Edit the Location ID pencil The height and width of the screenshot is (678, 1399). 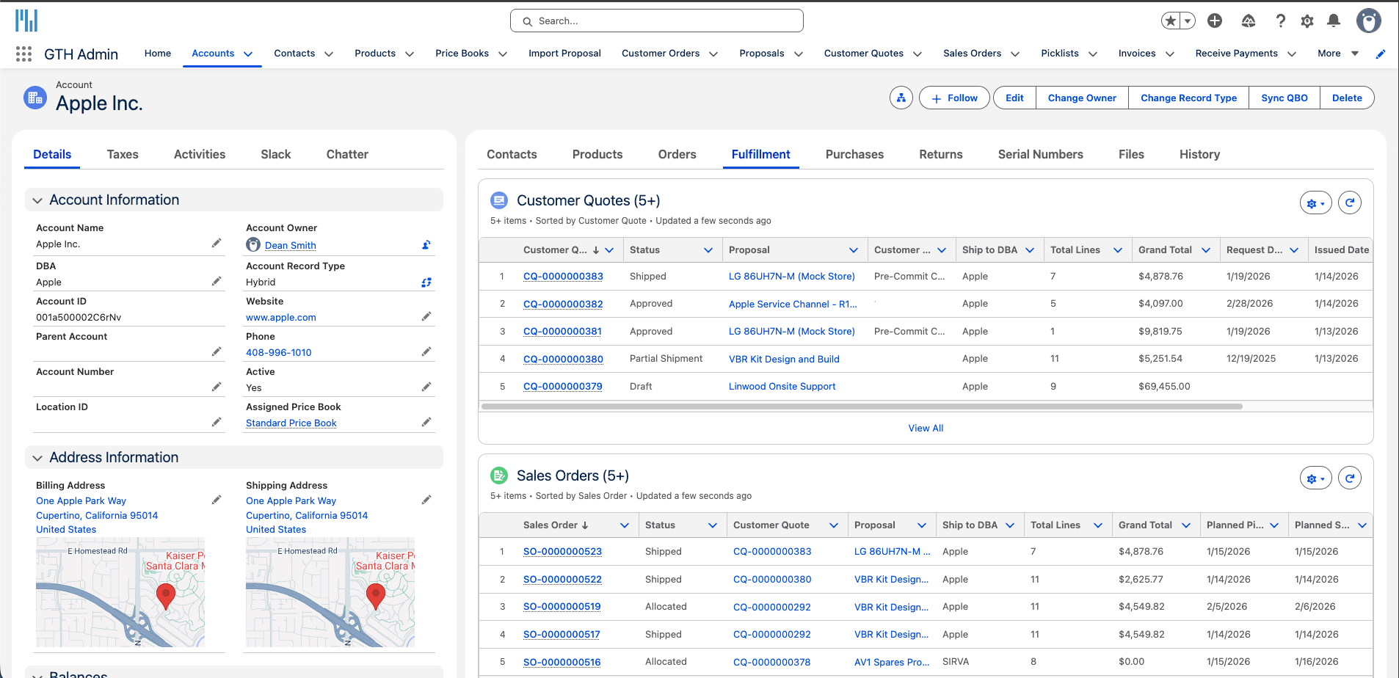click(x=217, y=422)
